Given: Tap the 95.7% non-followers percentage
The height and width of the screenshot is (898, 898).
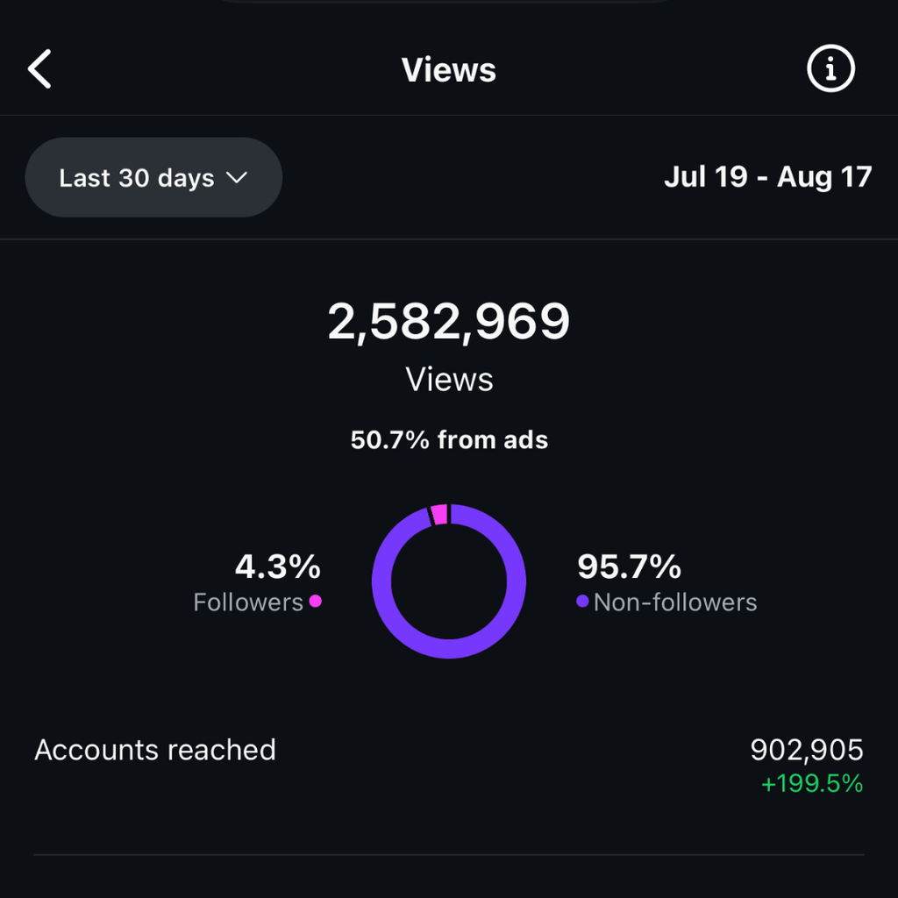Looking at the screenshot, I should click(629, 567).
